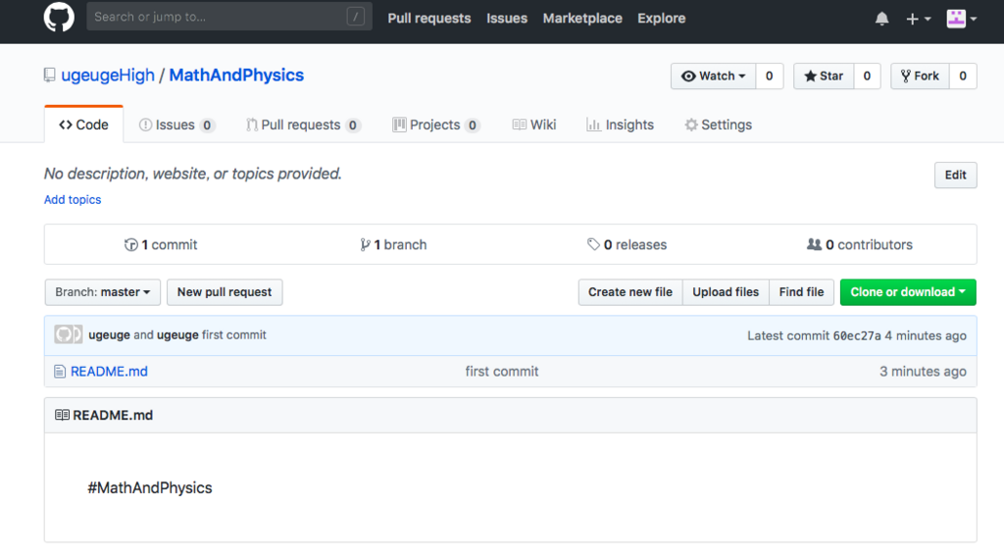
Task: Click the 3 minutes ago timestamp
Action: (922, 372)
